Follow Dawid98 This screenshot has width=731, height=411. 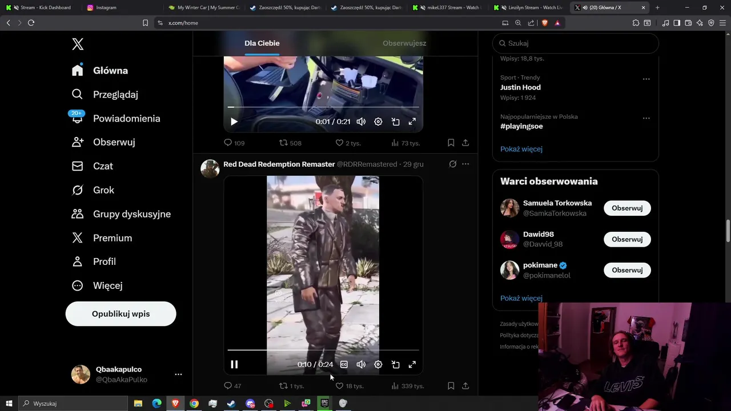point(627,239)
